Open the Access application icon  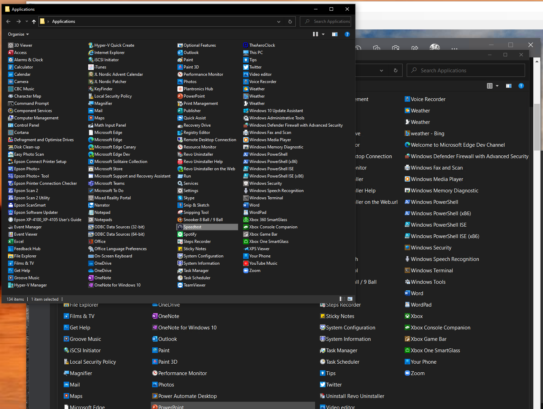pyautogui.click(x=11, y=53)
